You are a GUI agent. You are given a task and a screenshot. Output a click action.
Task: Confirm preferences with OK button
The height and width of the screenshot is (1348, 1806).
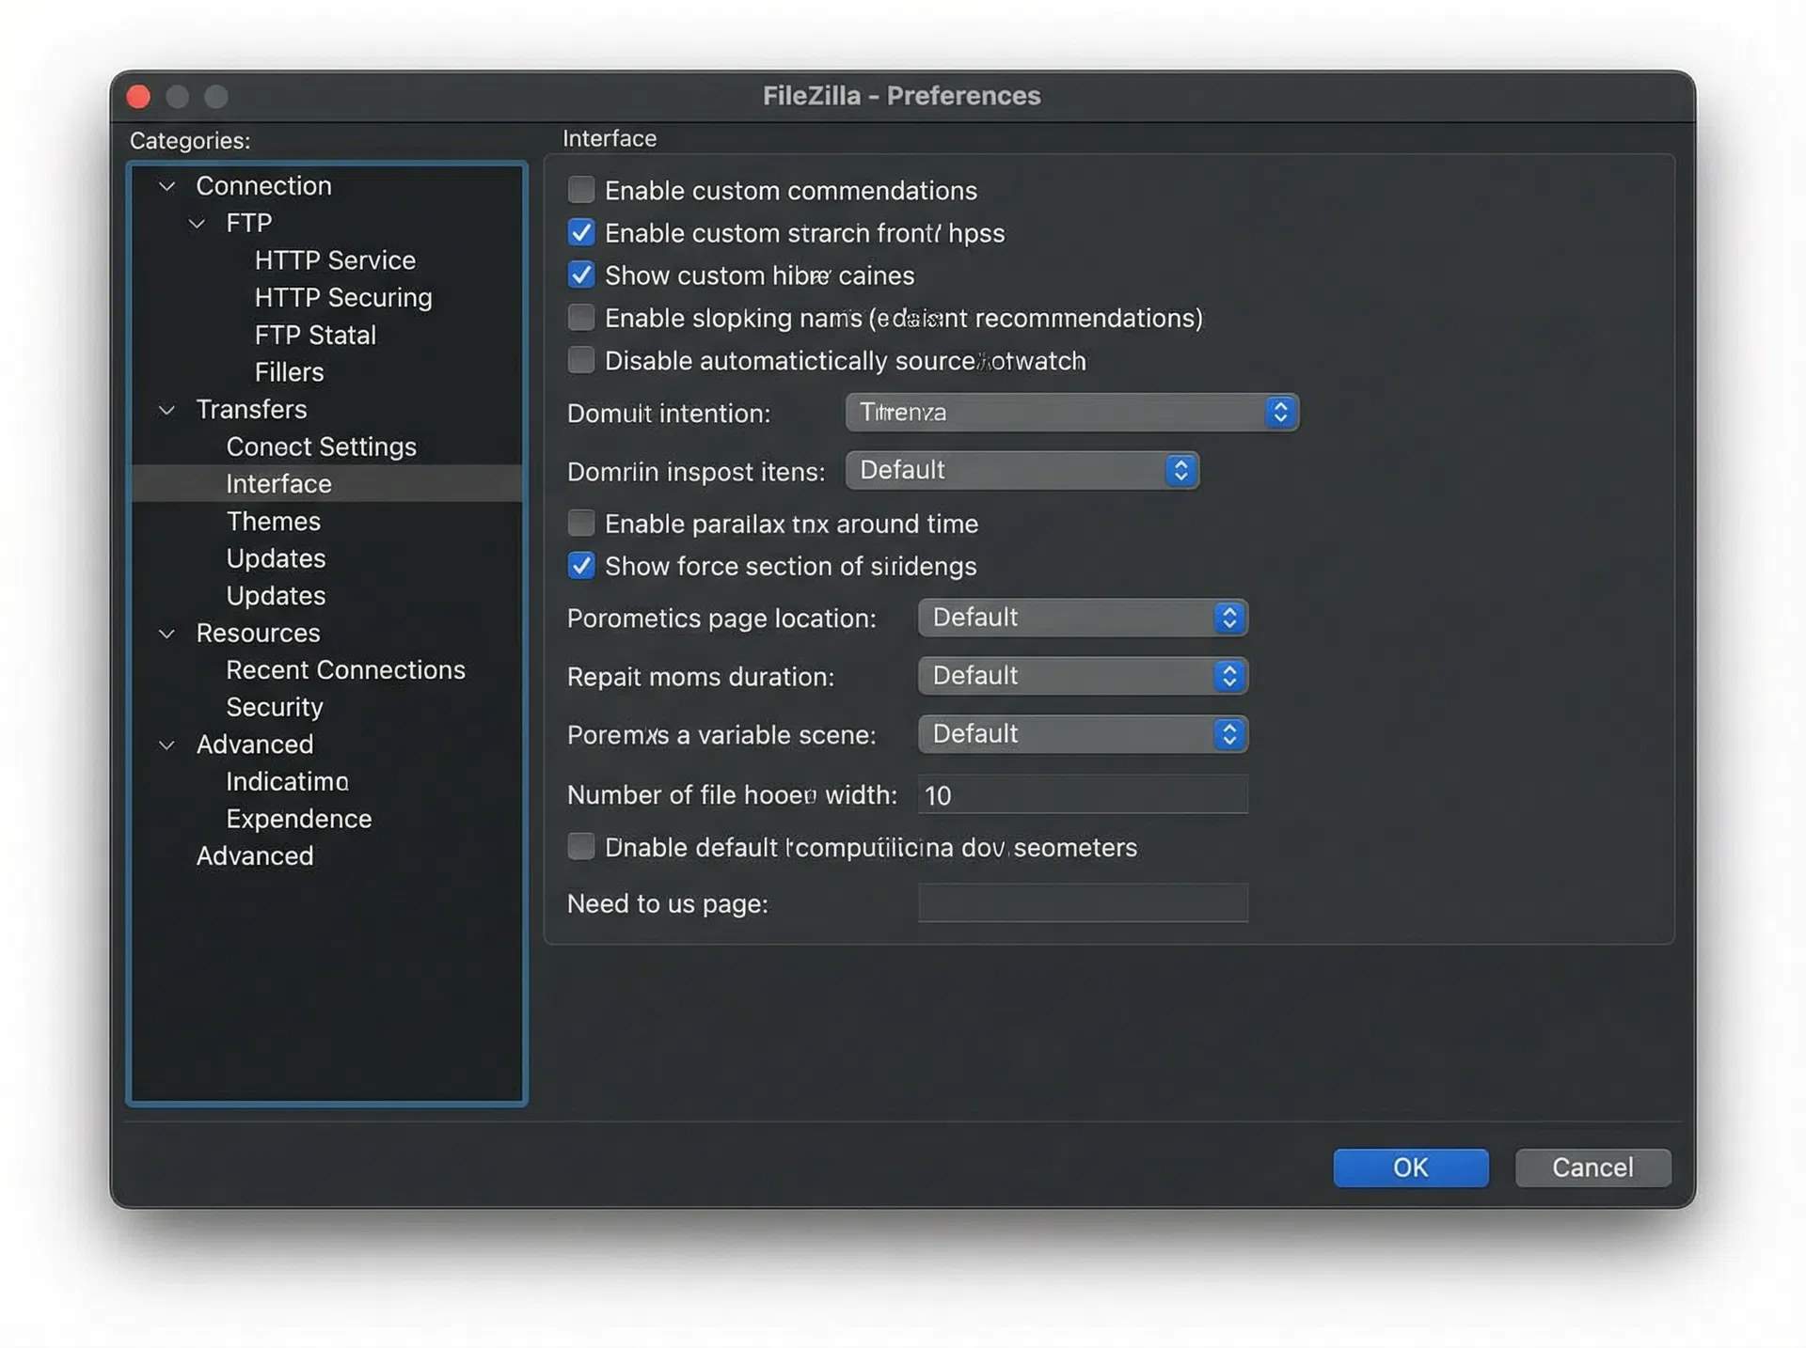1411,1168
